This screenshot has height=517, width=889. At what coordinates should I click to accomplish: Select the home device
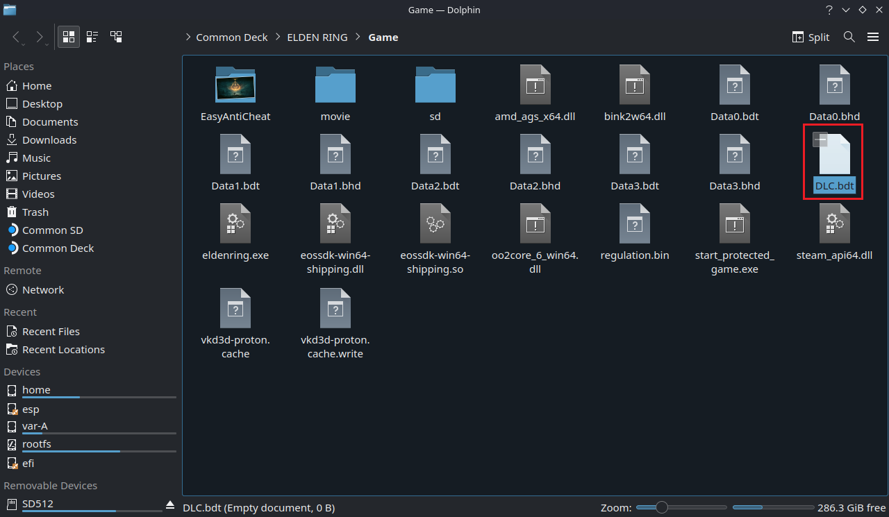click(90, 391)
